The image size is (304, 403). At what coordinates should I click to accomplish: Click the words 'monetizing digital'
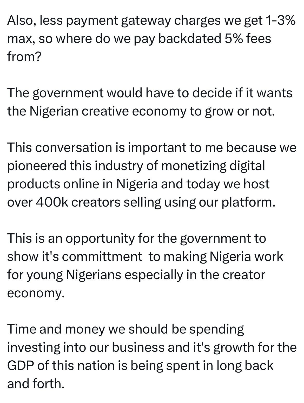coord(213,166)
